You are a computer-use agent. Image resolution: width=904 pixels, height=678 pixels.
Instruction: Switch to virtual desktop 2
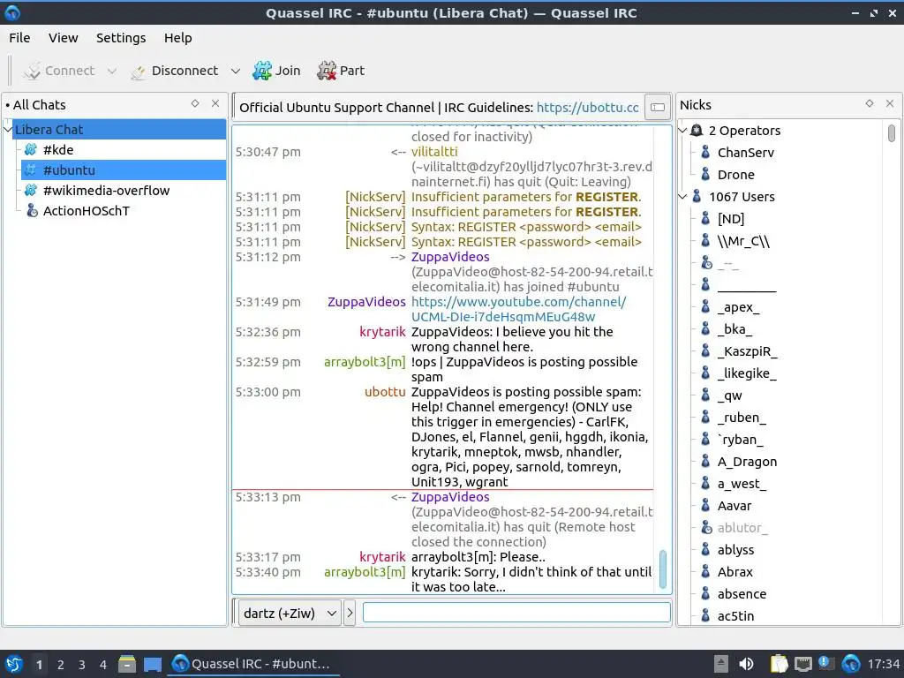tap(61, 665)
